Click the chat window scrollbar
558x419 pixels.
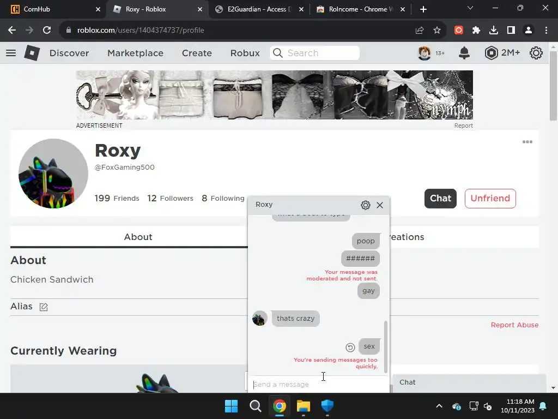coord(386,346)
